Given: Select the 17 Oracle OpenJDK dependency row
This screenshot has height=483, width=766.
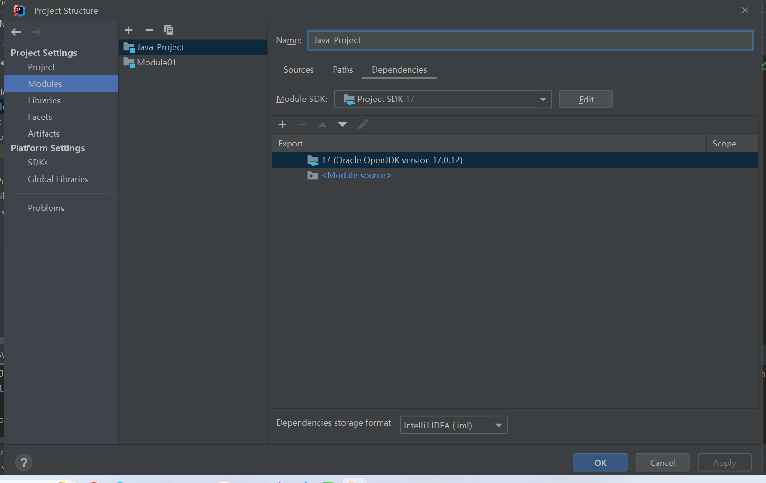Looking at the screenshot, I should pos(515,160).
